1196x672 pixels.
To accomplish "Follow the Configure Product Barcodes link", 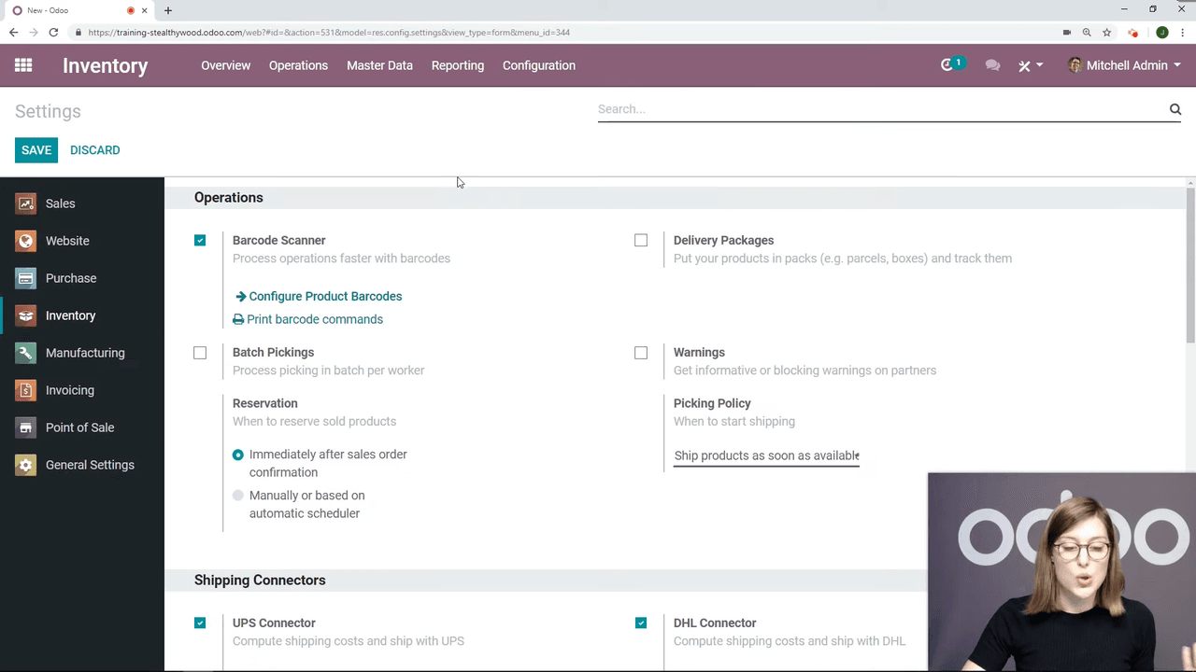I will click(x=324, y=296).
